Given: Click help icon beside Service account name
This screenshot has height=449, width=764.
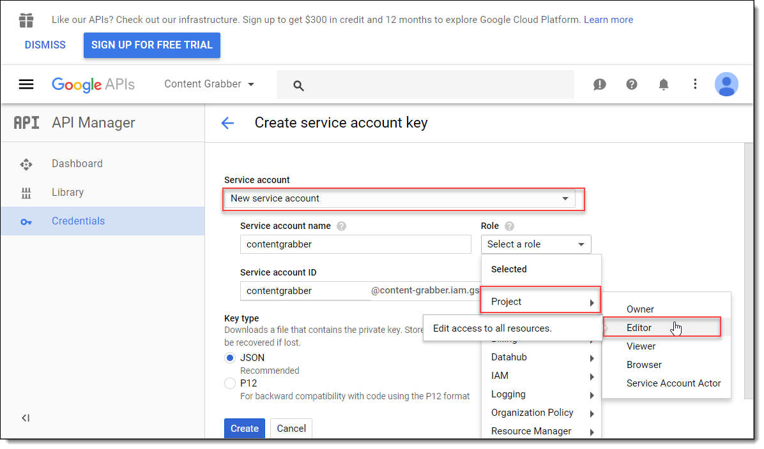Looking at the screenshot, I should click(x=341, y=226).
